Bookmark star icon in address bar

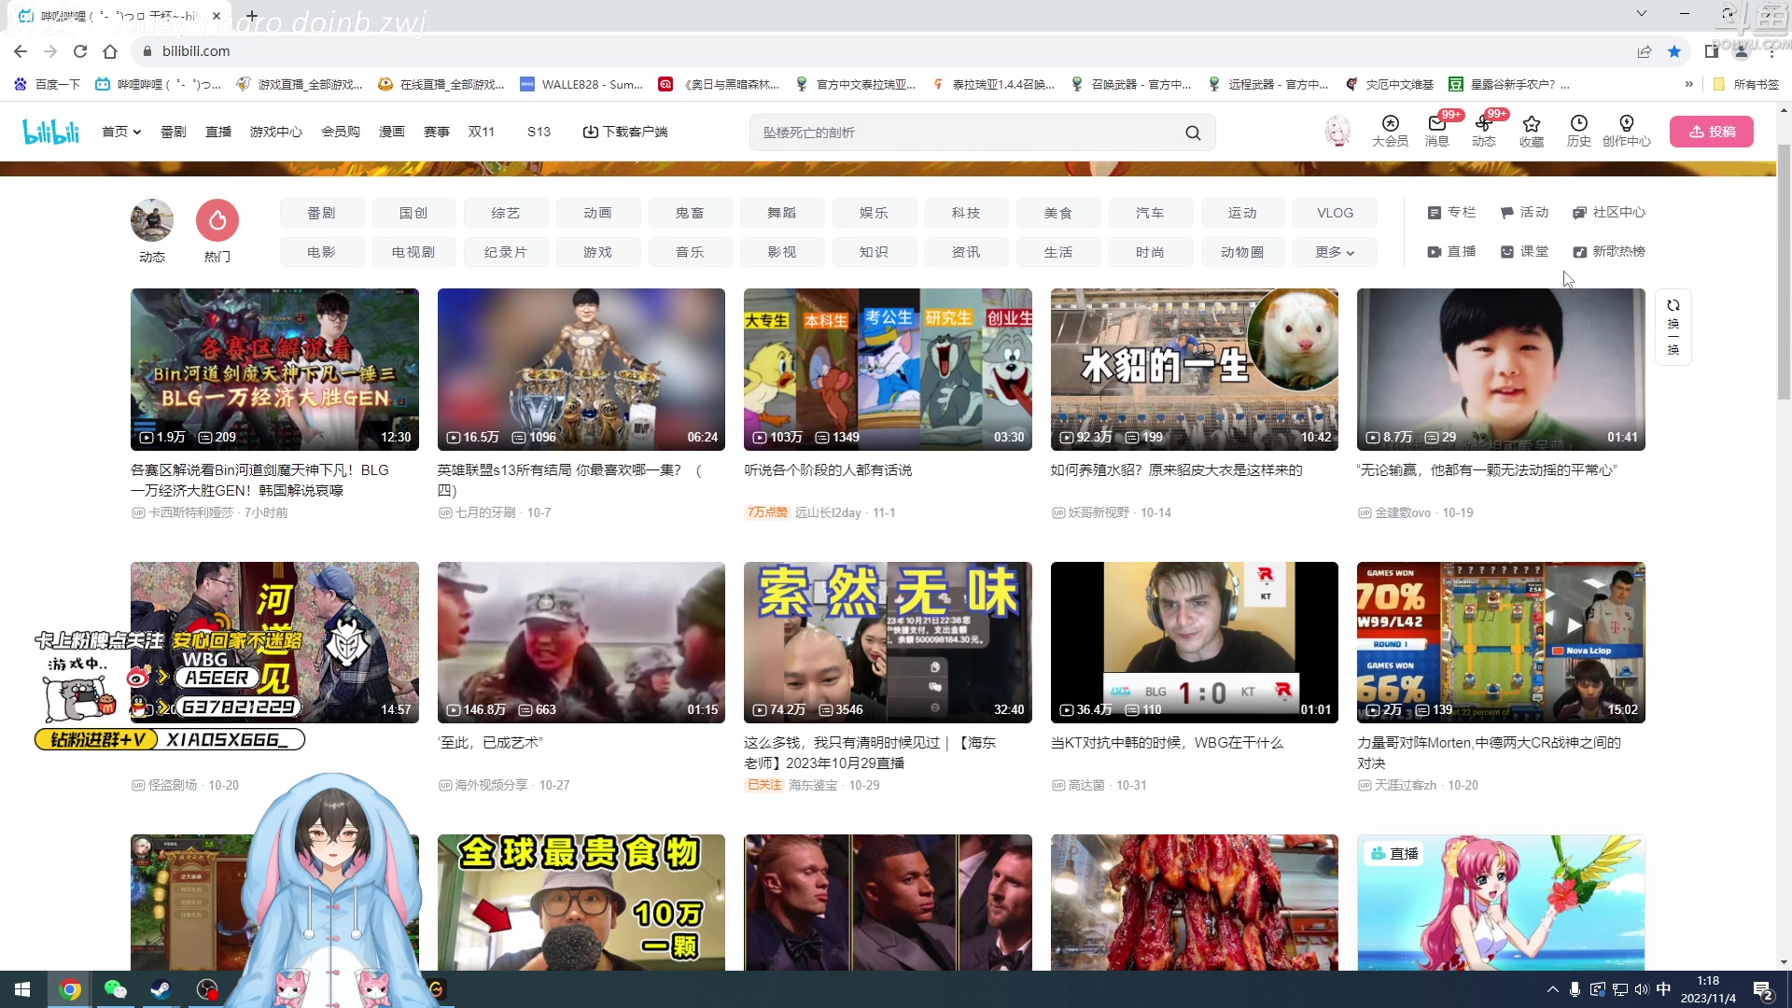point(1674,51)
